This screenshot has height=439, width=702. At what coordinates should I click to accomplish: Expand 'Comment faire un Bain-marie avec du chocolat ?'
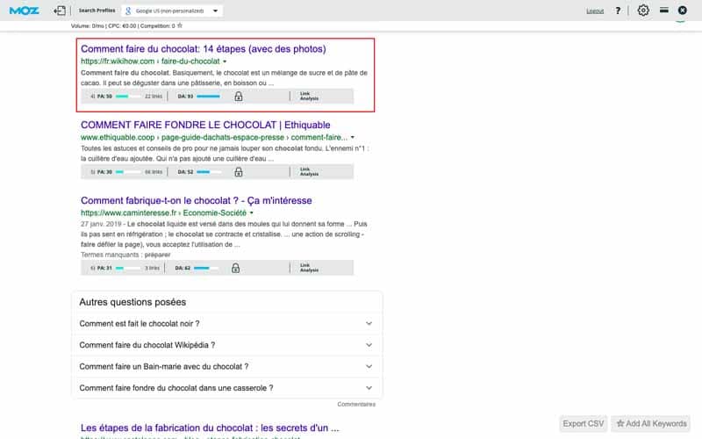[x=226, y=366]
